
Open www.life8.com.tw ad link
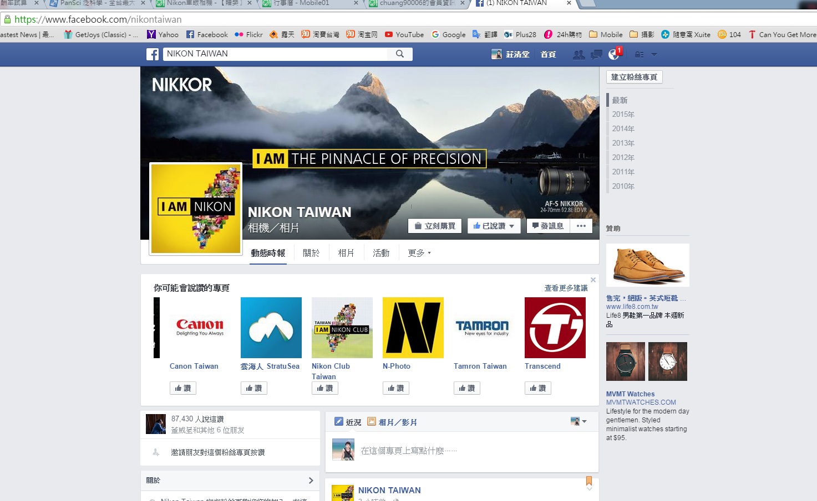pyautogui.click(x=632, y=307)
